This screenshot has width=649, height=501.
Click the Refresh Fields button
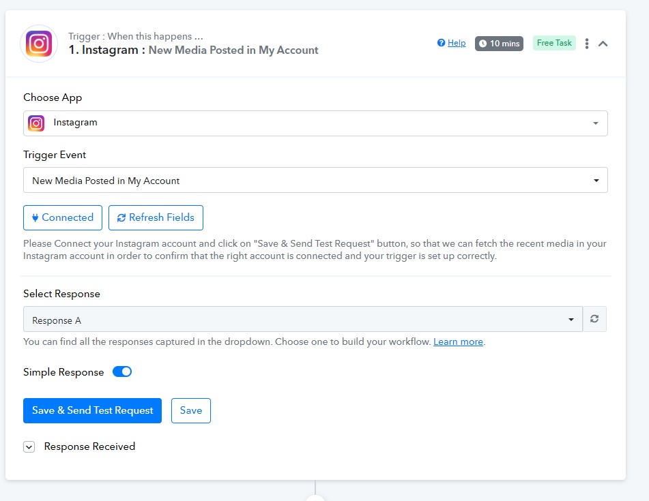pos(156,217)
